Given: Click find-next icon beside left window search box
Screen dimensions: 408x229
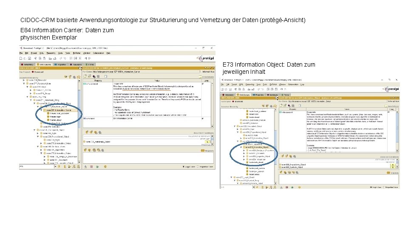Looking at the screenshot, I should pyautogui.click(x=59, y=166).
